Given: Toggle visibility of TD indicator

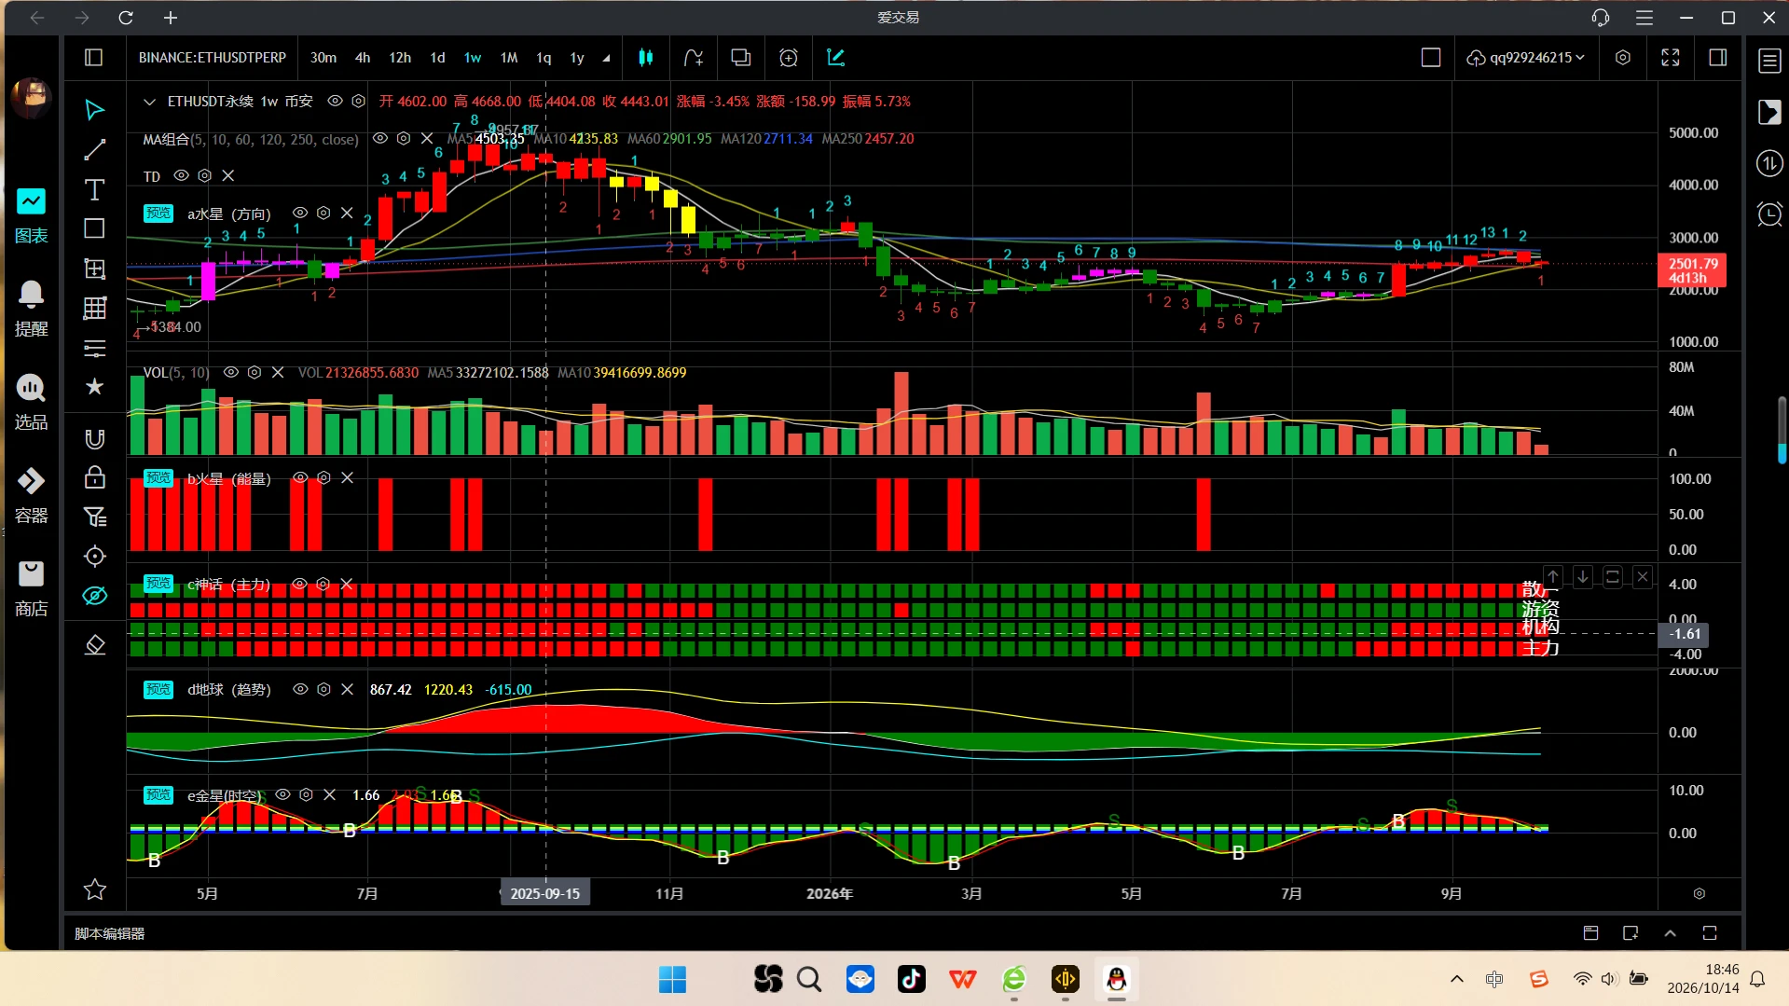Looking at the screenshot, I should tap(182, 175).
